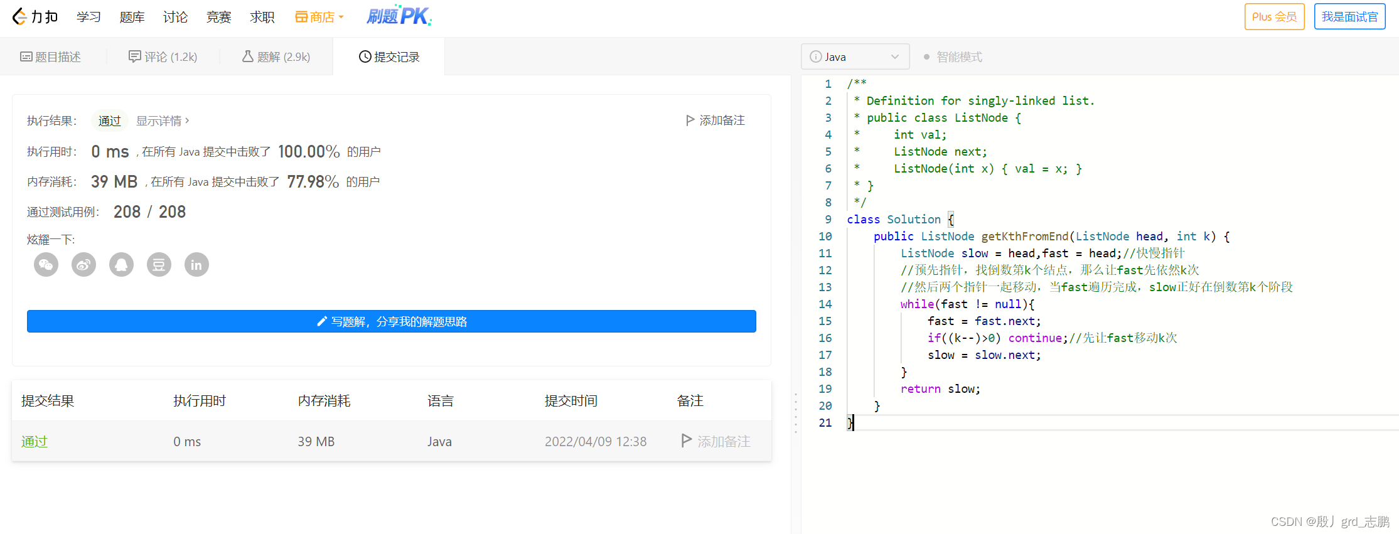
Task: Click the 2022/04/09 12:38 submission time
Action: pos(596,441)
